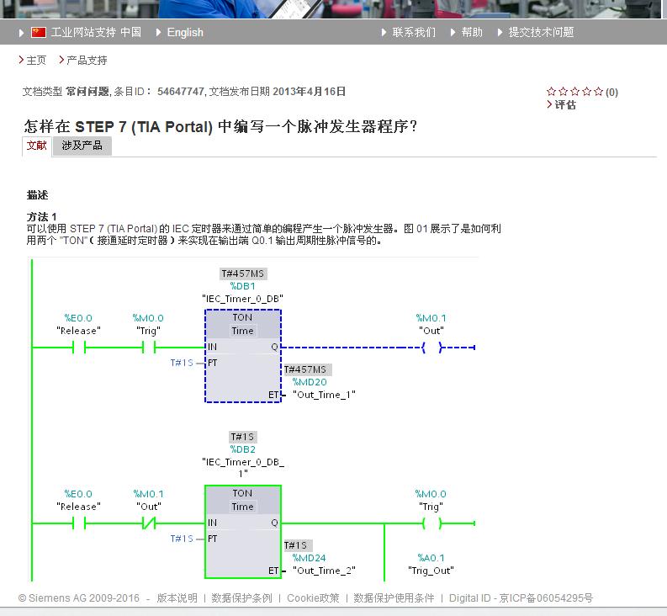The height and width of the screenshot is (616, 667).
Task: Click the third rating star
Action: tap(575, 91)
